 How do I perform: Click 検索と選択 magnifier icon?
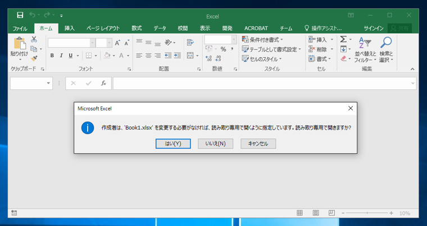coord(386,43)
